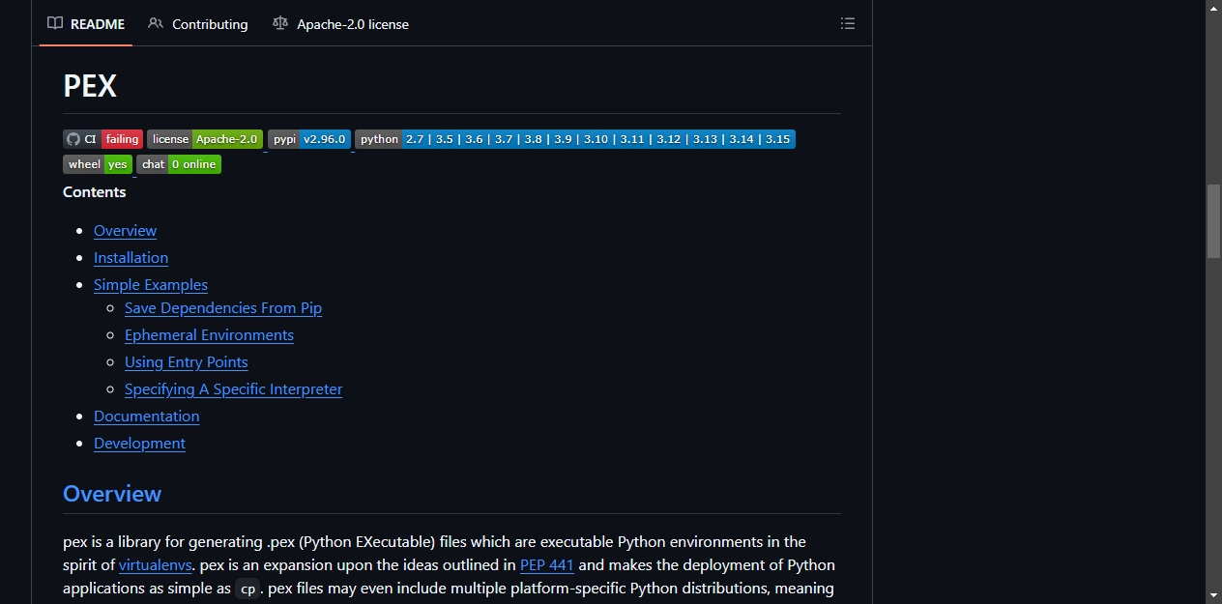Click the GitHub CI failing badge
Image resolution: width=1222 pixels, height=604 pixels.
(102, 139)
